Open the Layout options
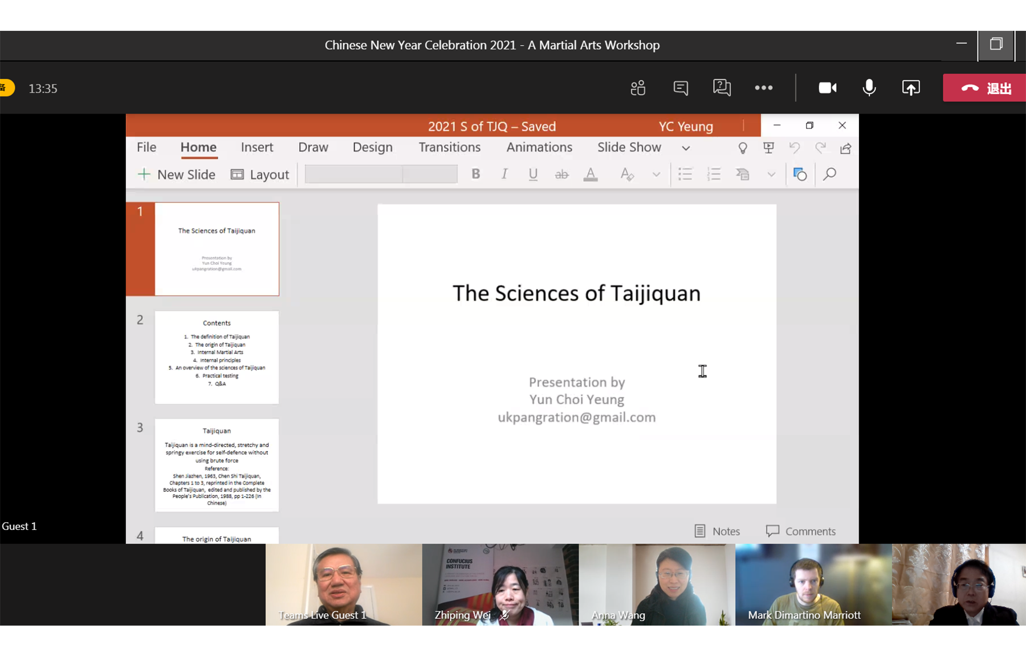The width and height of the screenshot is (1026, 657). click(260, 175)
